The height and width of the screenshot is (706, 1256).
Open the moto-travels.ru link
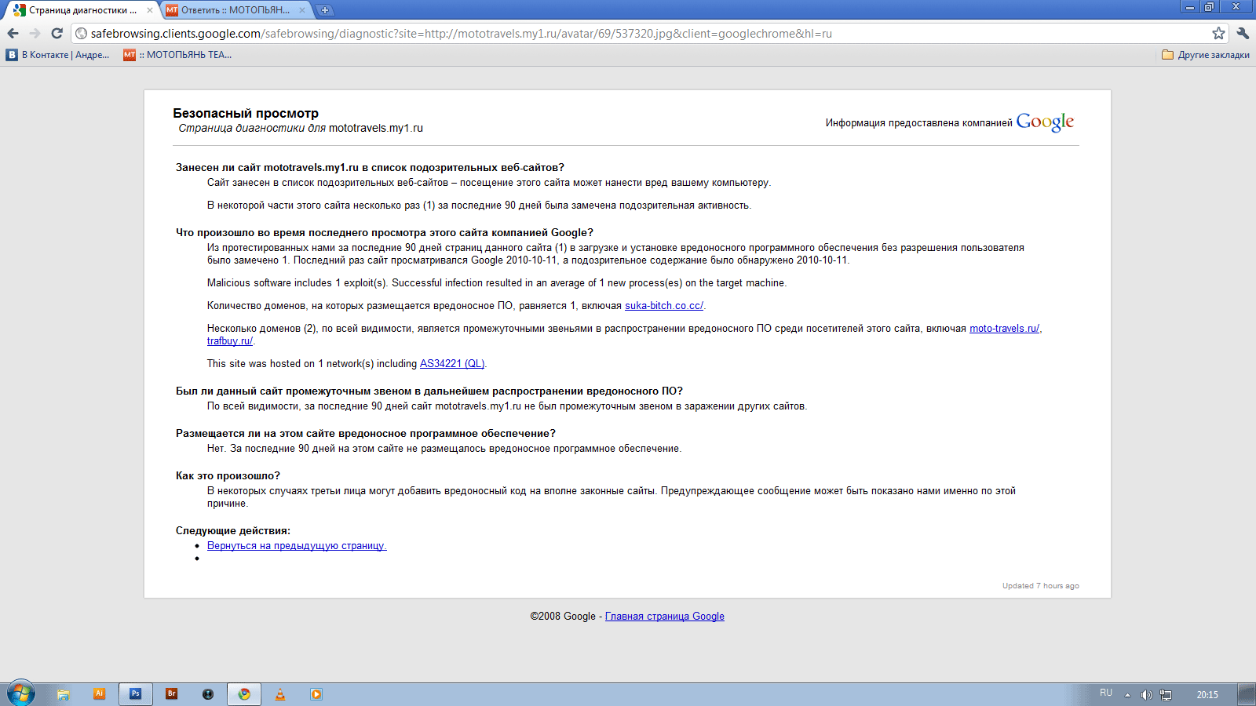(x=1005, y=329)
